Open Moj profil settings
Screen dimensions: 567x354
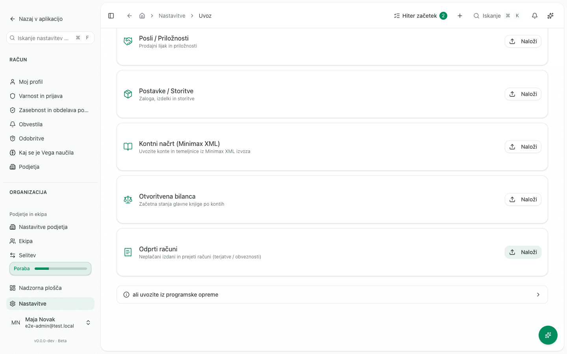[x=50, y=82]
